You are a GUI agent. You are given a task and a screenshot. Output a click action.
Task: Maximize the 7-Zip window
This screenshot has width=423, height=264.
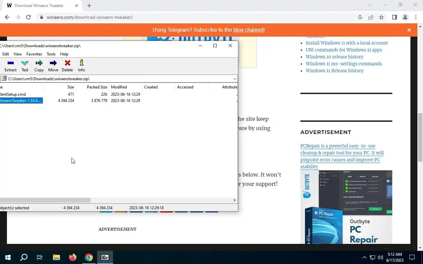coord(215,46)
